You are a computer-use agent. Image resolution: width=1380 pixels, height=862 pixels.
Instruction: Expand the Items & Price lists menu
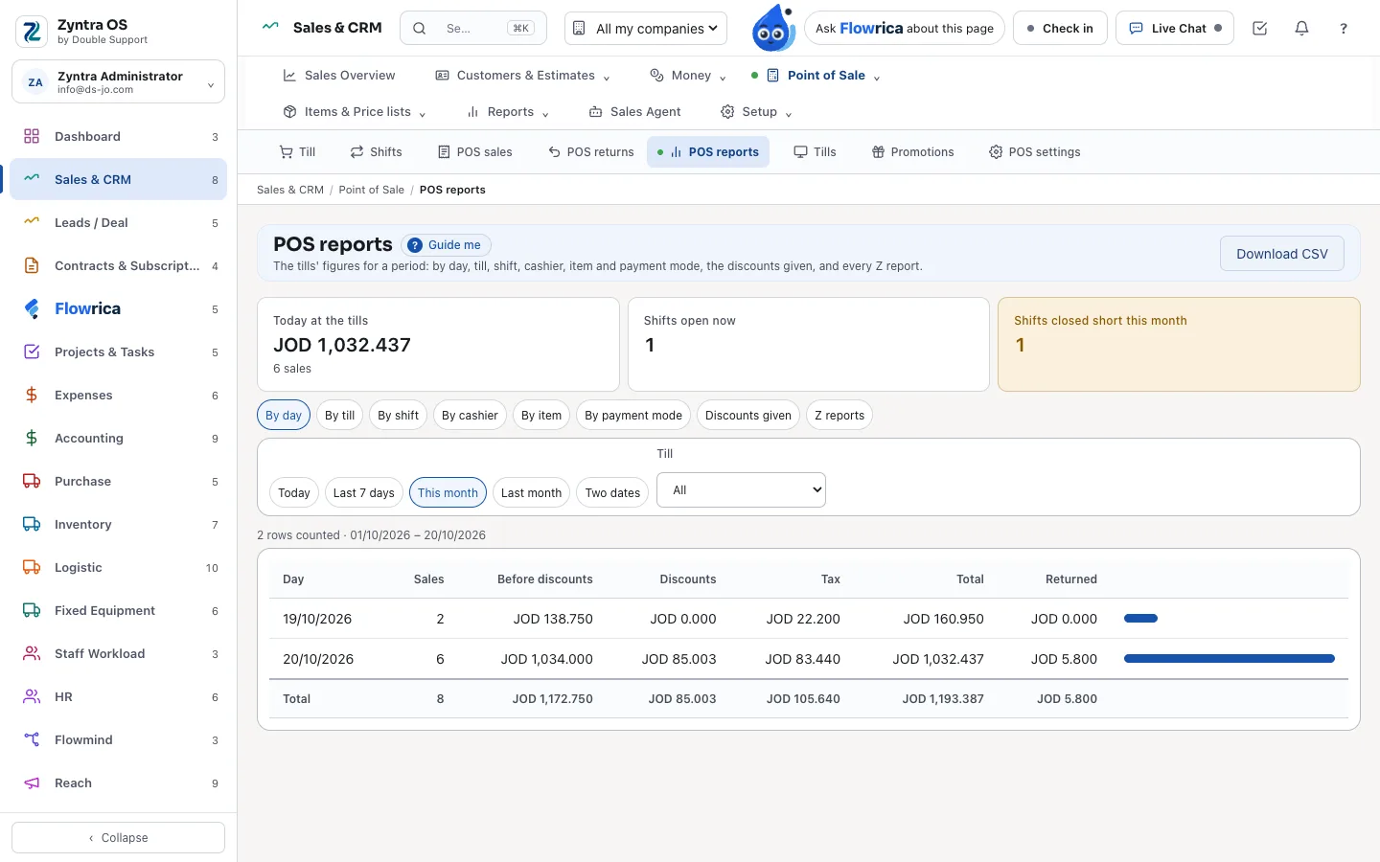(x=355, y=111)
